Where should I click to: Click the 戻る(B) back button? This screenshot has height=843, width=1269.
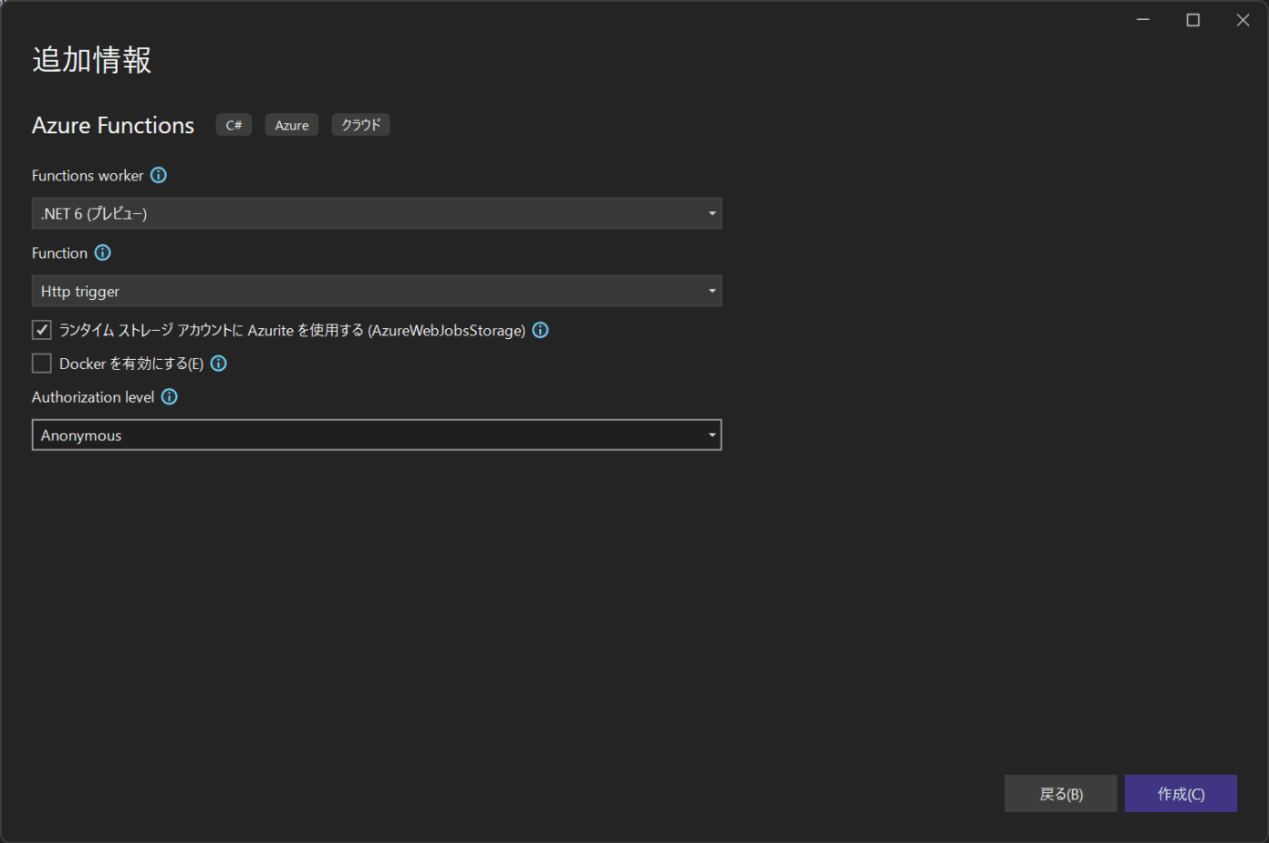(1061, 794)
